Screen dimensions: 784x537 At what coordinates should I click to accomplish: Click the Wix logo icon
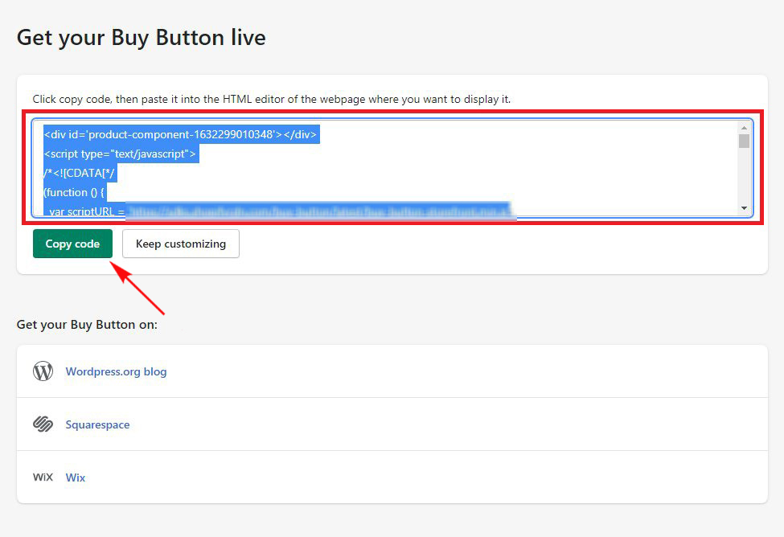[43, 478]
